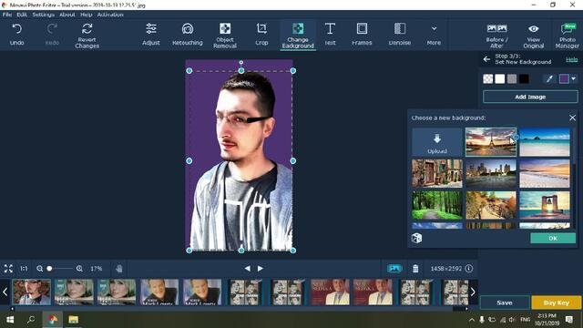The height and width of the screenshot is (328, 583).
Task: Confirm with the OK button
Action: click(x=553, y=239)
